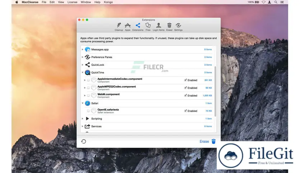Toggle Enabled for WebM.component
The width and height of the screenshot is (300, 173).
pyautogui.click(x=186, y=95)
